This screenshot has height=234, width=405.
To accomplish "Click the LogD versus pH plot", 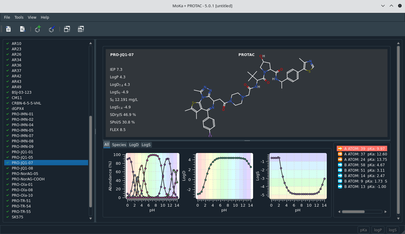I will click(x=224, y=176).
